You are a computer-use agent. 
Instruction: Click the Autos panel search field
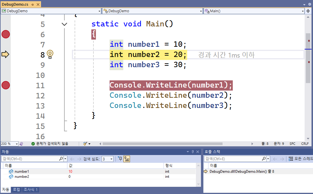[x=30, y=159]
